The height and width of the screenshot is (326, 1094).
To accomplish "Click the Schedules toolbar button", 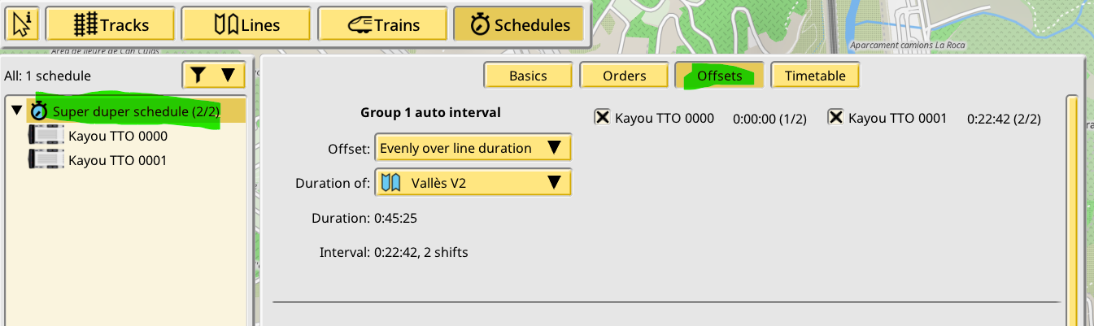I will [518, 25].
